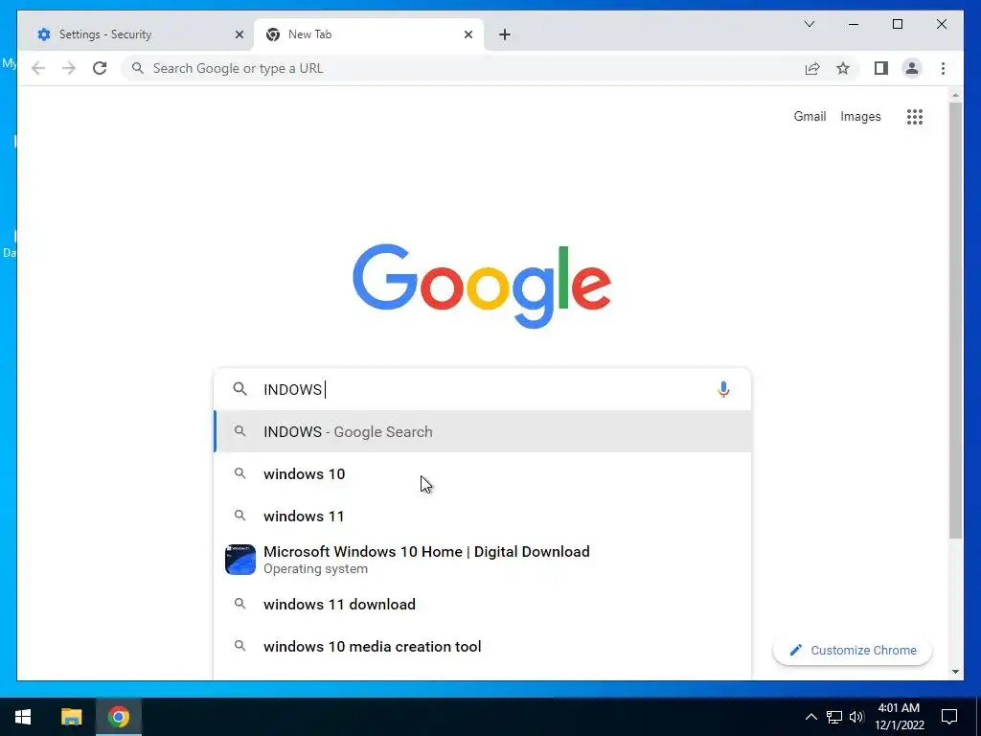
Task: Switch to the Settings - Security tab
Action: coord(135,34)
